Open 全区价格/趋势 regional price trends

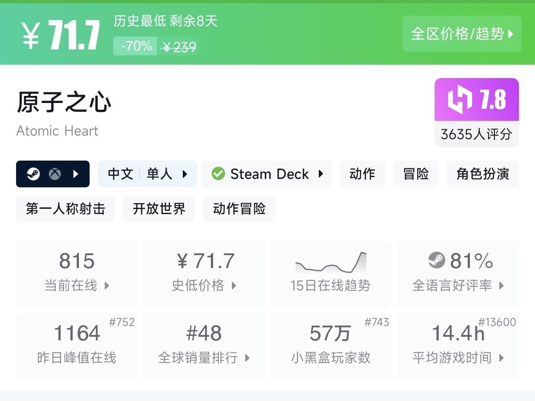pos(462,34)
